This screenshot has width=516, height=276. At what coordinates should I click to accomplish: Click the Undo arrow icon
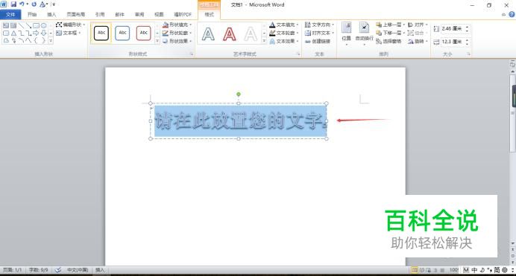(x=22, y=4)
